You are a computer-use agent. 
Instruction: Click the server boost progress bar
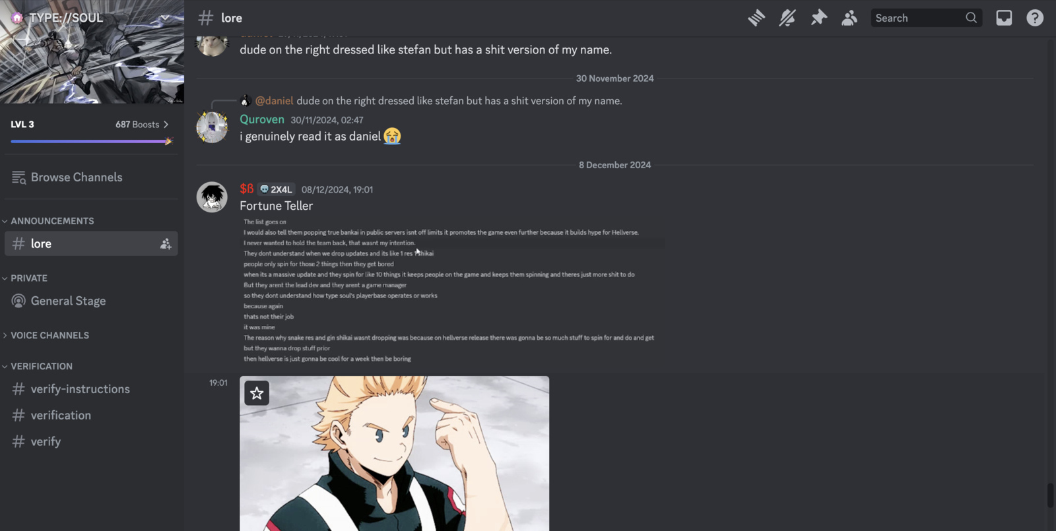91,141
